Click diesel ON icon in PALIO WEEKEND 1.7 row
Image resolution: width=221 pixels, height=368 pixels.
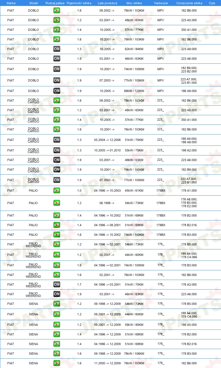(57, 284)
